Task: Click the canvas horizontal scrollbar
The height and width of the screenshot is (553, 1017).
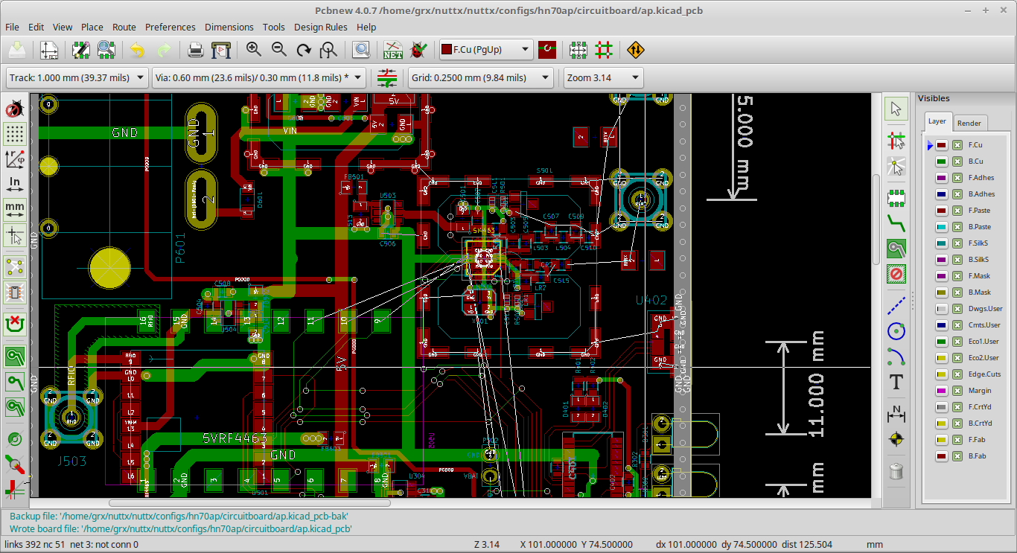Action: [x=249, y=503]
